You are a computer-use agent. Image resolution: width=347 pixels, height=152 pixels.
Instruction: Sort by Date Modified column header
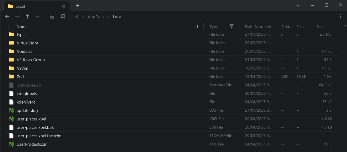pyautogui.click(x=258, y=27)
